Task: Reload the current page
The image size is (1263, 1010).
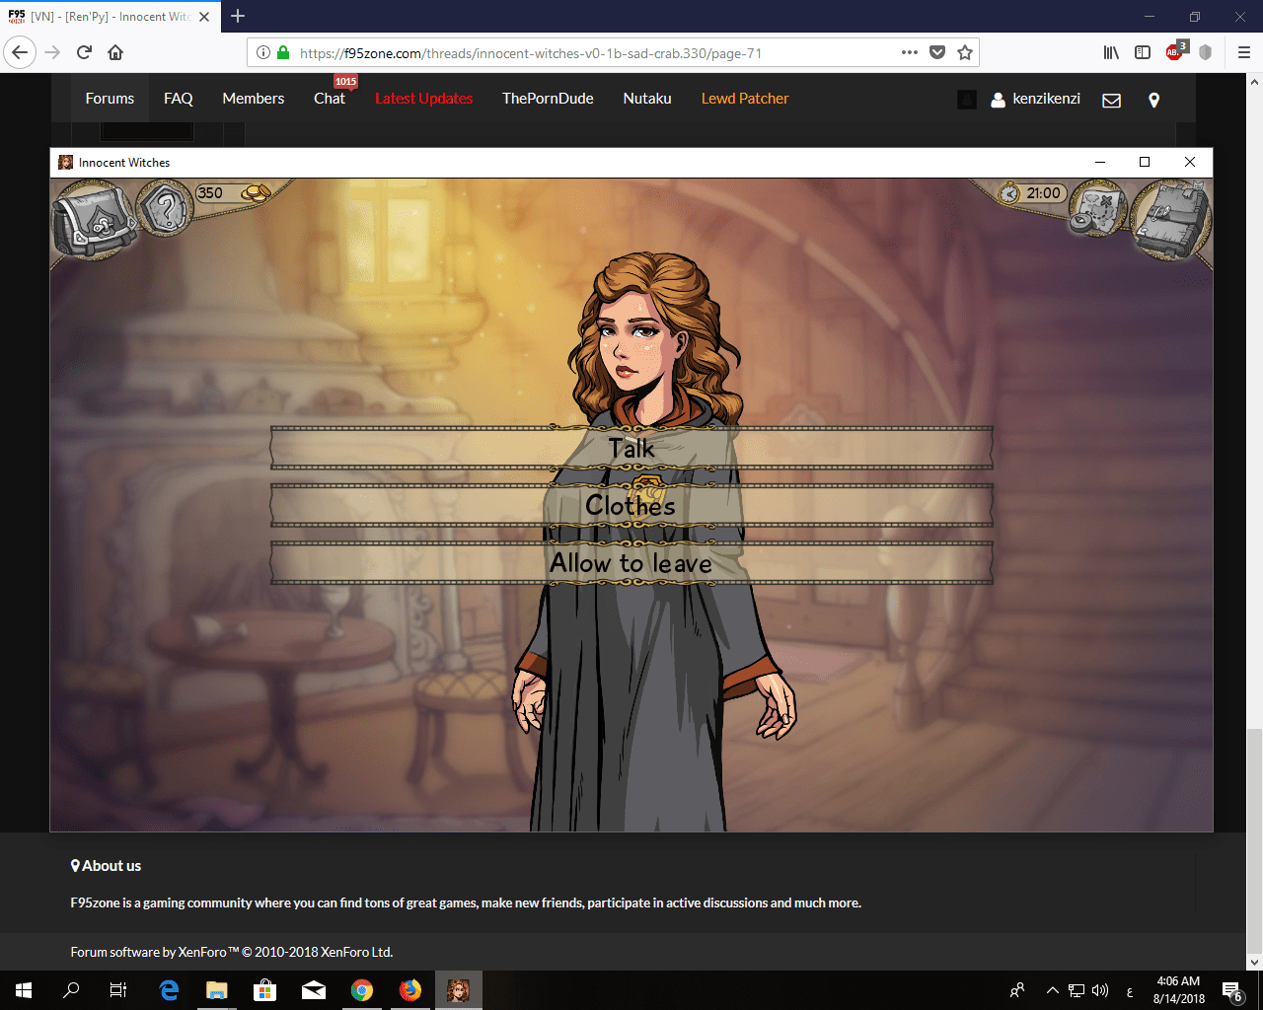Action: click(x=85, y=52)
